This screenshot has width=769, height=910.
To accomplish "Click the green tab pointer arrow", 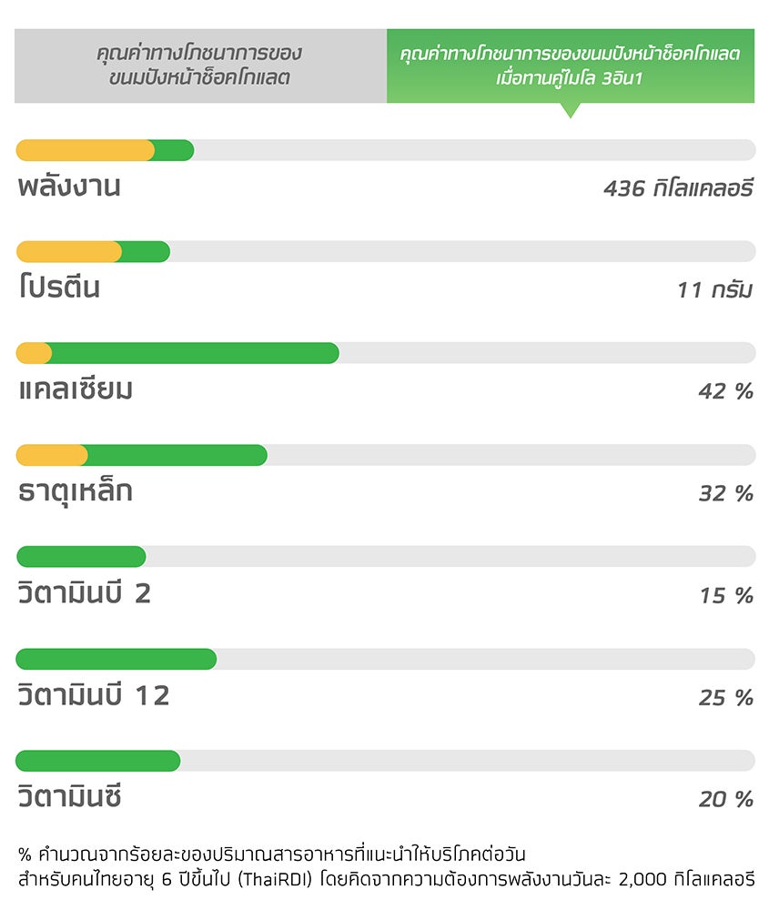I will click(571, 110).
